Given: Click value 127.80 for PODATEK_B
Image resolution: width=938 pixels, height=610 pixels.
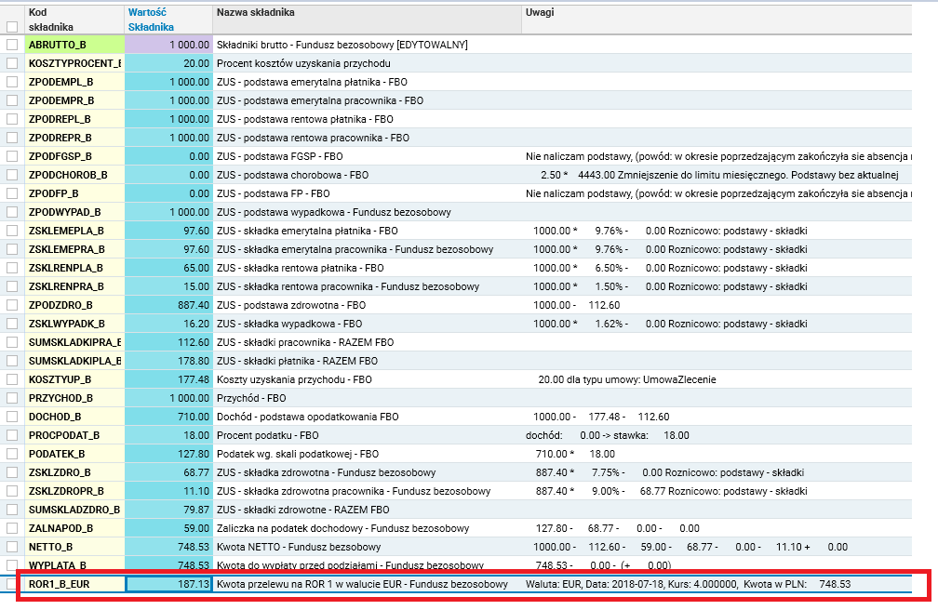Looking at the screenshot, I should coord(168,454).
